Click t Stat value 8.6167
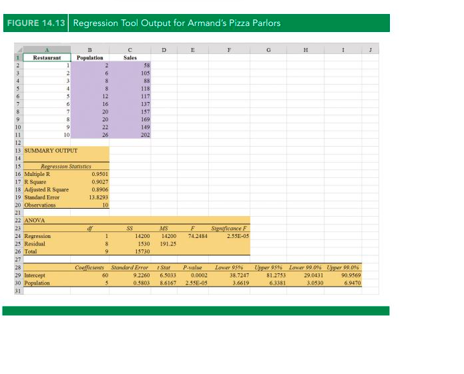The height and width of the screenshot is (374, 464). pos(168,283)
